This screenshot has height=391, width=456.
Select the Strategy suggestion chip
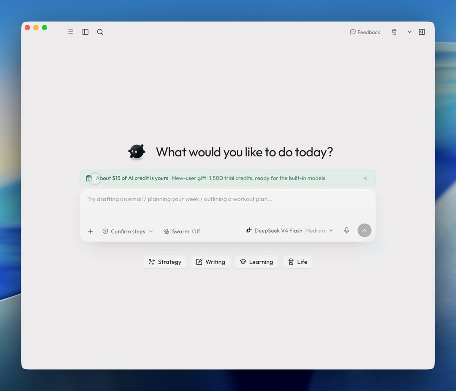click(x=165, y=262)
